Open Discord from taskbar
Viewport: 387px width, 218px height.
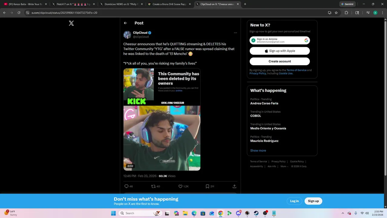coord(239,213)
